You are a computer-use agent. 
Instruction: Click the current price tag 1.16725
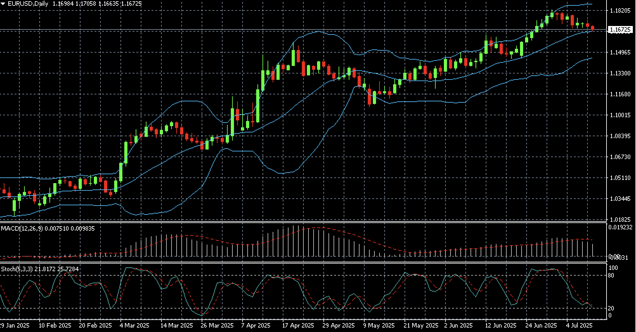620,30
